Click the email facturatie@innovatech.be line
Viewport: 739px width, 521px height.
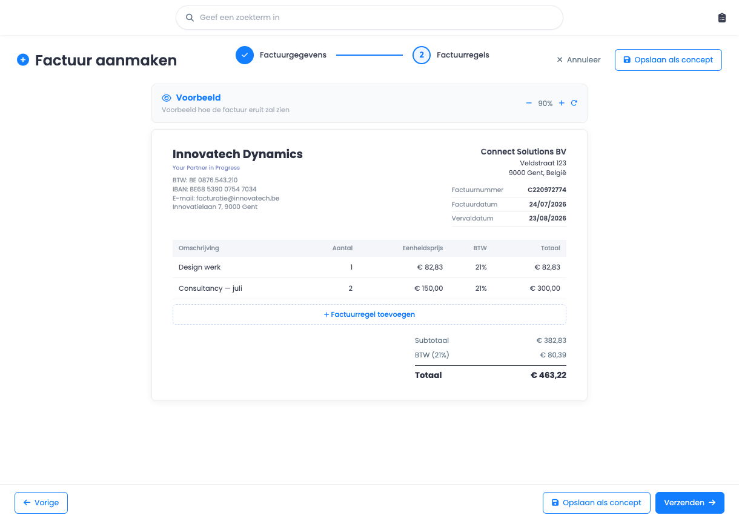(226, 198)
